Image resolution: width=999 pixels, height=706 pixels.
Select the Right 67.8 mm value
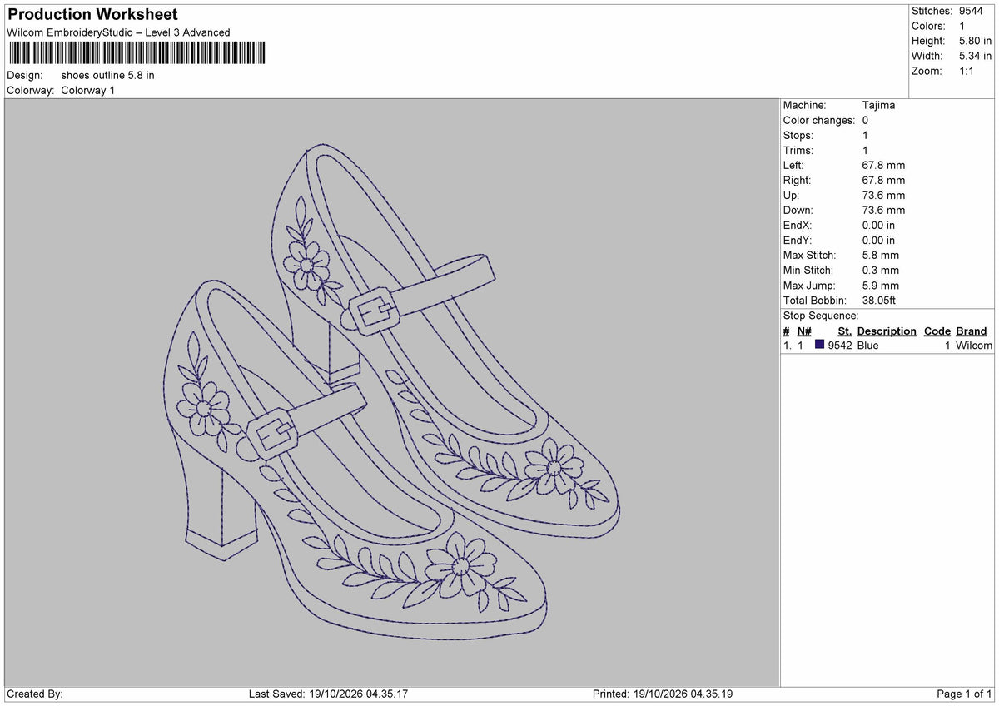(883, 181)
